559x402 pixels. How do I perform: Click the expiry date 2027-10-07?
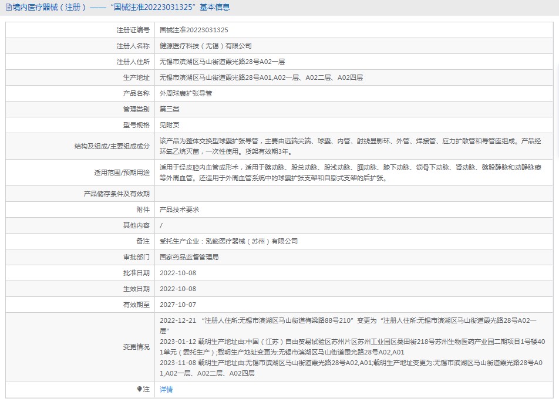[x=178, y=305]
